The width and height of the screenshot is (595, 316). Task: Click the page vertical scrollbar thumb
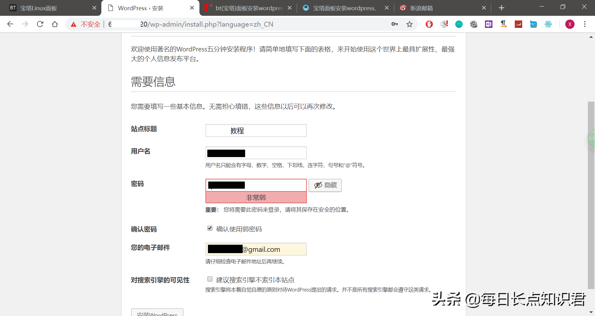591,195
